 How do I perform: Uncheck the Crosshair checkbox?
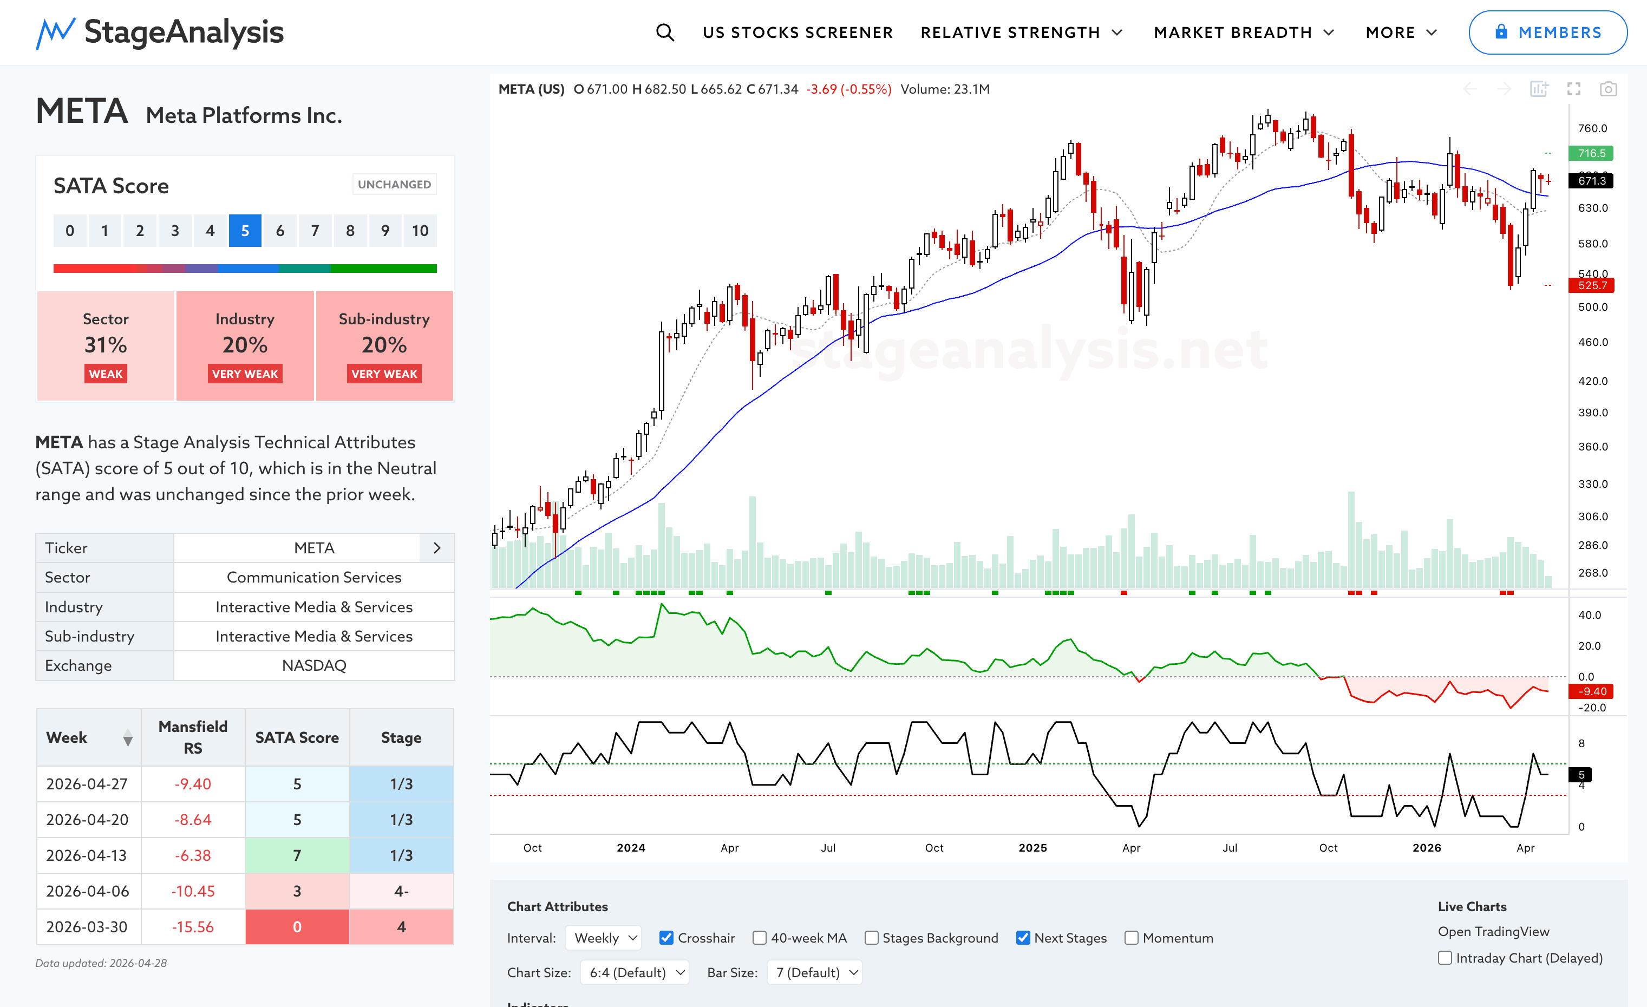point(666,938)
